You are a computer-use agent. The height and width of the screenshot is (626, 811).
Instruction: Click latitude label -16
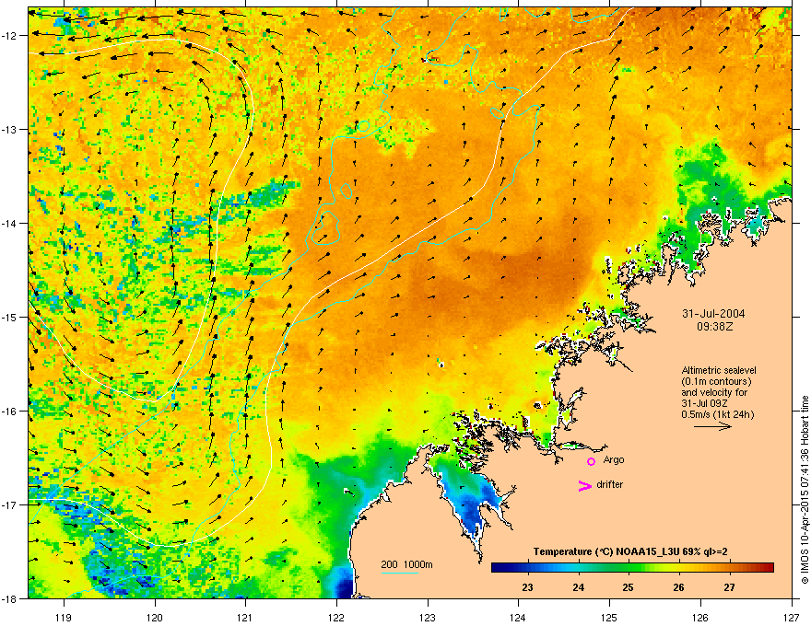[10, 412]
